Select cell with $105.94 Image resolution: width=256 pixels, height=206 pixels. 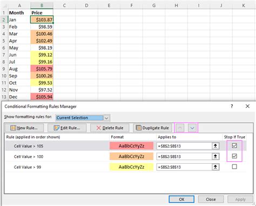[42, 97]
